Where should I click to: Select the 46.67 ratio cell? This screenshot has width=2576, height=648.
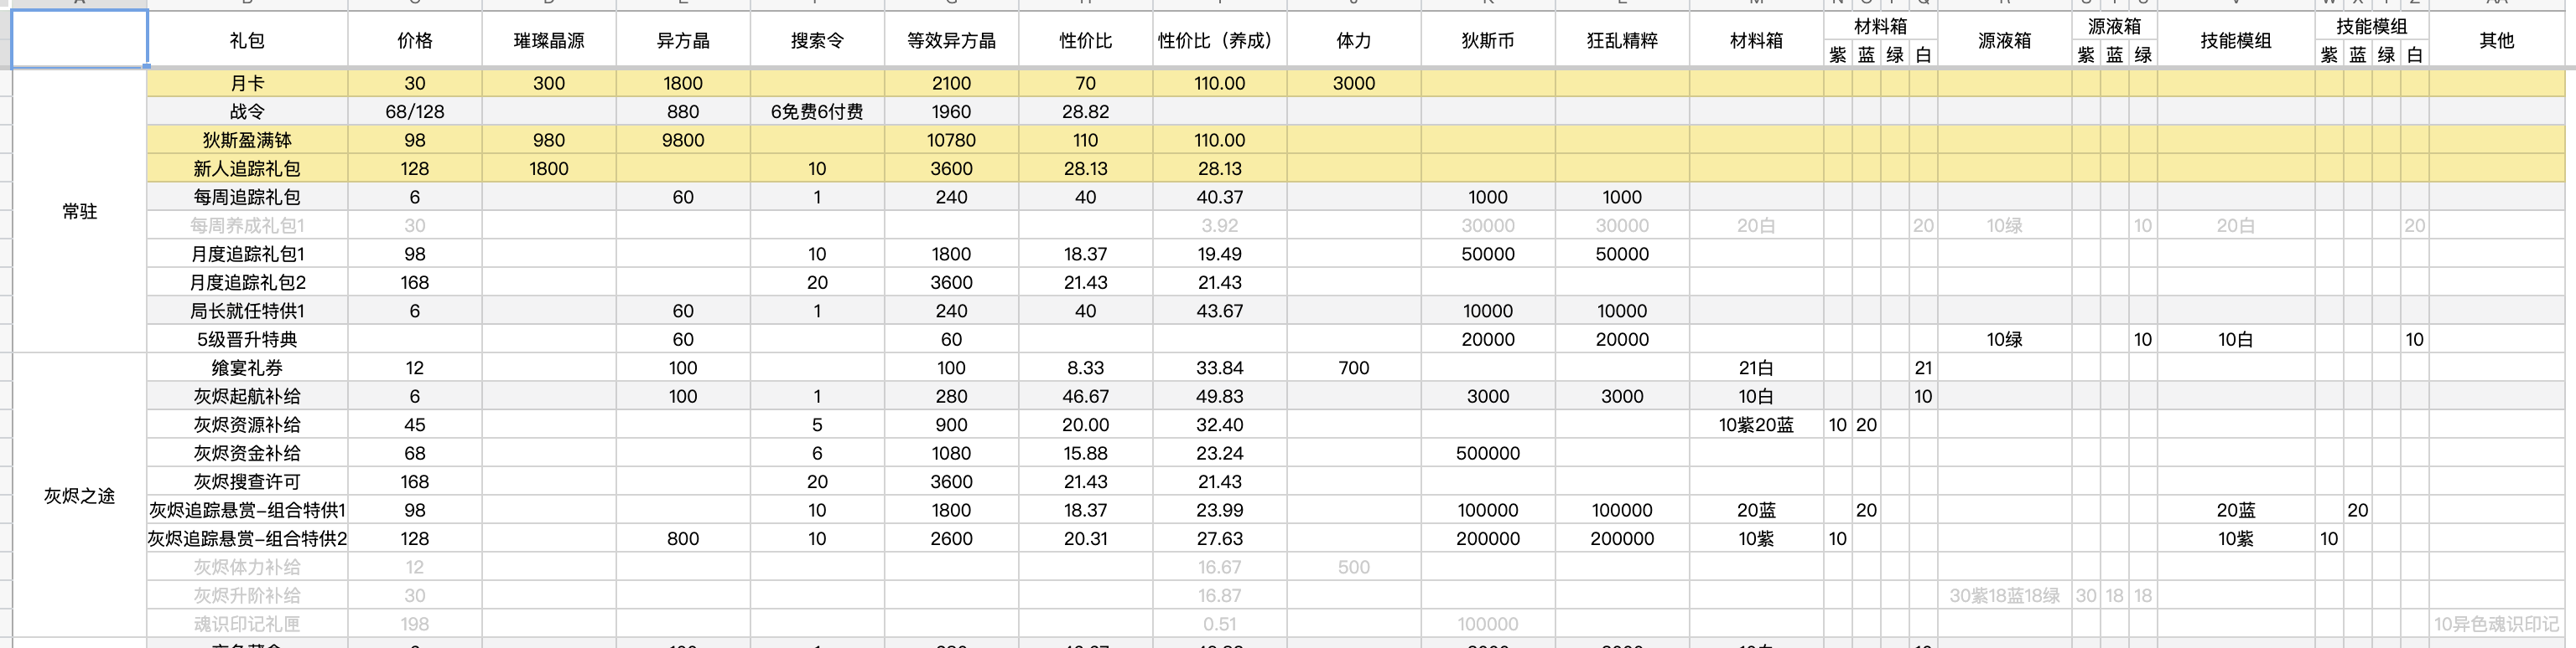[1085, 396]
